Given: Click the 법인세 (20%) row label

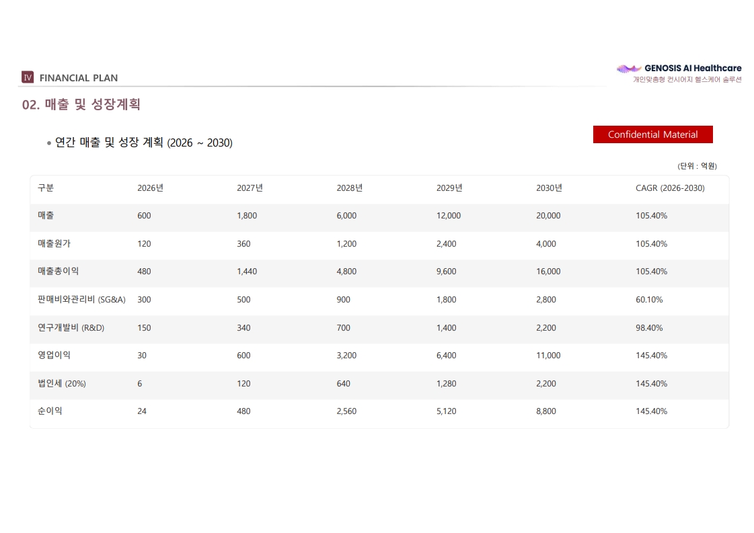Looking at the screenshot, I should (x=62, y=384).
